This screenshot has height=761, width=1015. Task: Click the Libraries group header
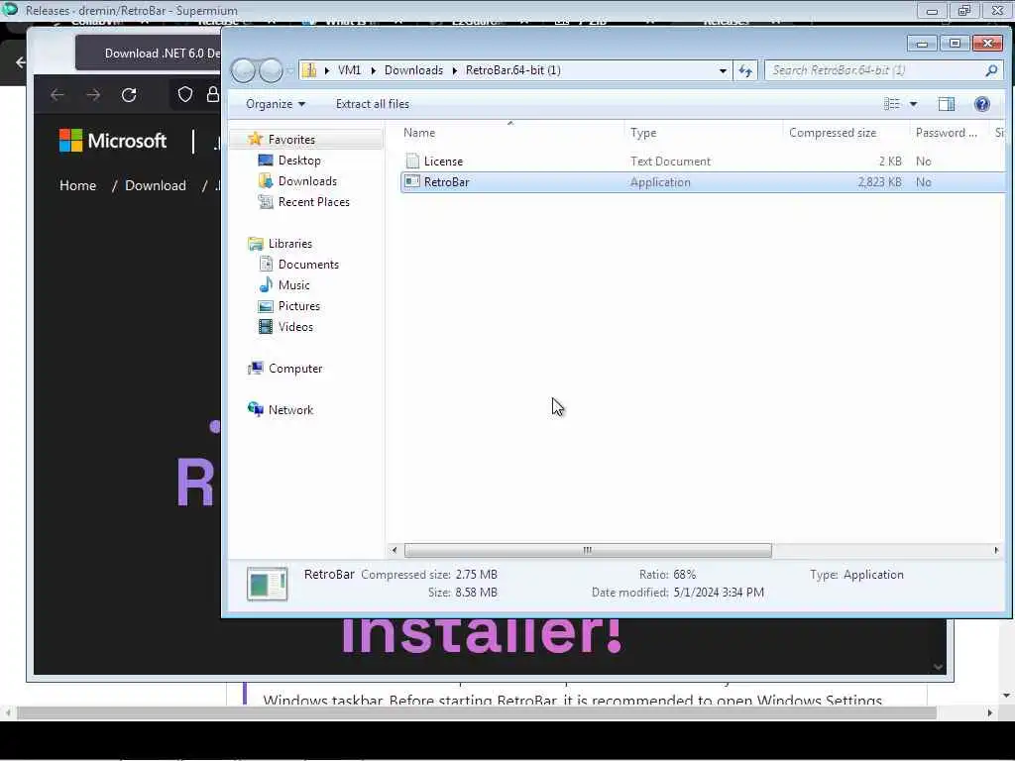click(x=290, y=244)
